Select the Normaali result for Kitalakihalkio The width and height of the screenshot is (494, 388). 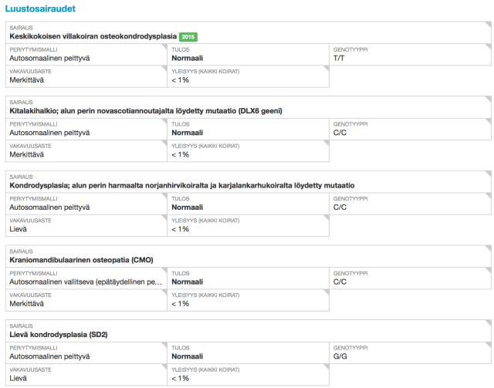[x=188, y=133]
